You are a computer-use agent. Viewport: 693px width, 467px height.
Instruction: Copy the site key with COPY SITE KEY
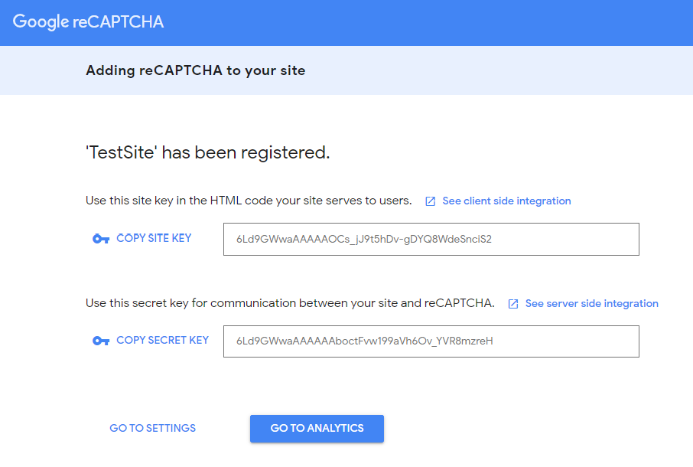coord(154,238)
